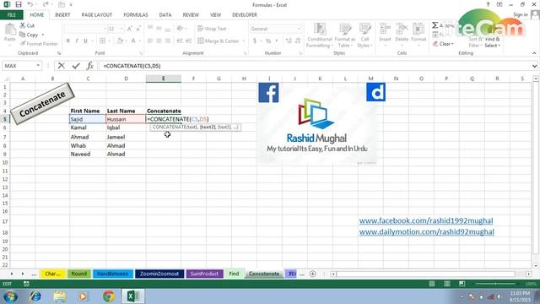The width and height of the screenshot is (540, 304).
Task: Select cell containing Iqbal
Action: tap(126, 128)
